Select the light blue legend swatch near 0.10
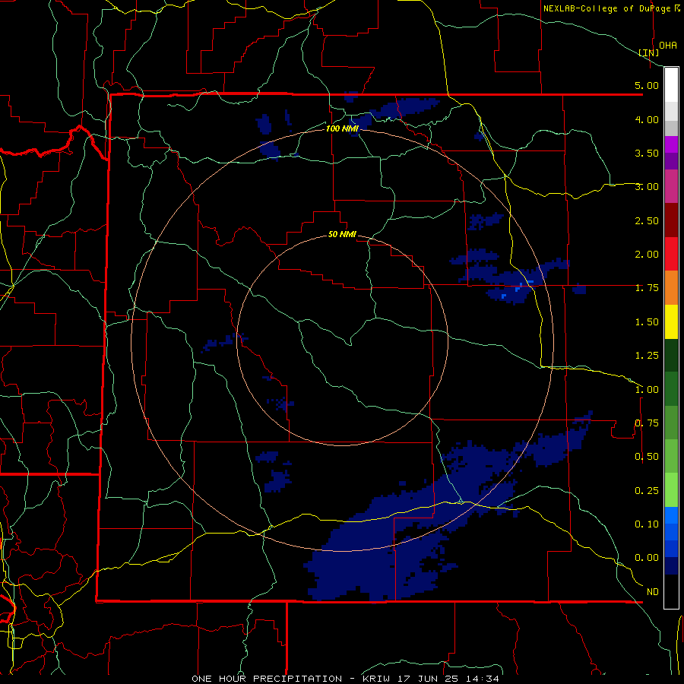 (x=671, y=515)
